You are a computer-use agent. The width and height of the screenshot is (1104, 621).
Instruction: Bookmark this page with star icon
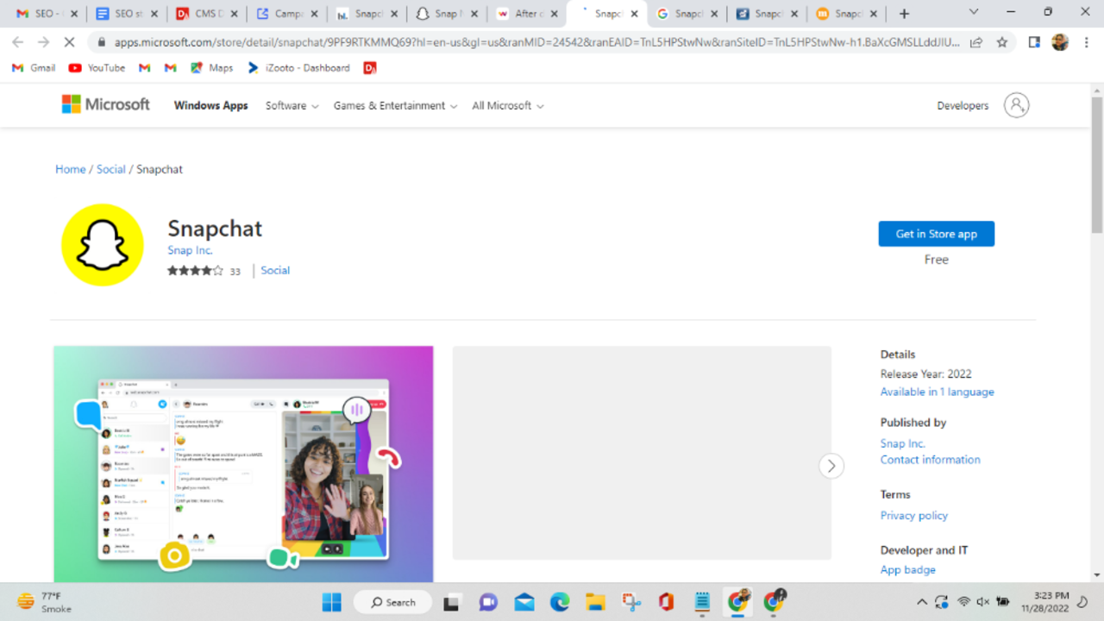click(x=1002, y=41)
